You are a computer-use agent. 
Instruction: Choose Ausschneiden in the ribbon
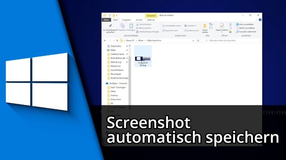click(144, 24)
